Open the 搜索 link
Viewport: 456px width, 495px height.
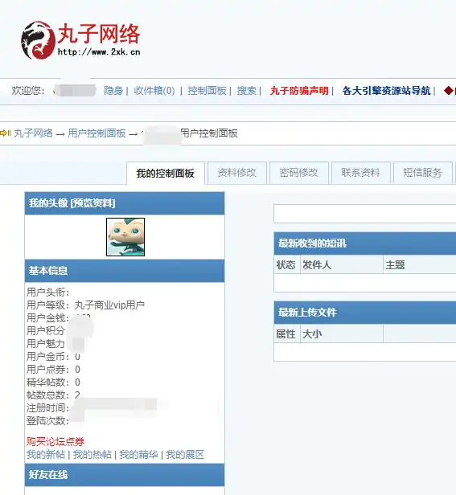coord(246,91)
